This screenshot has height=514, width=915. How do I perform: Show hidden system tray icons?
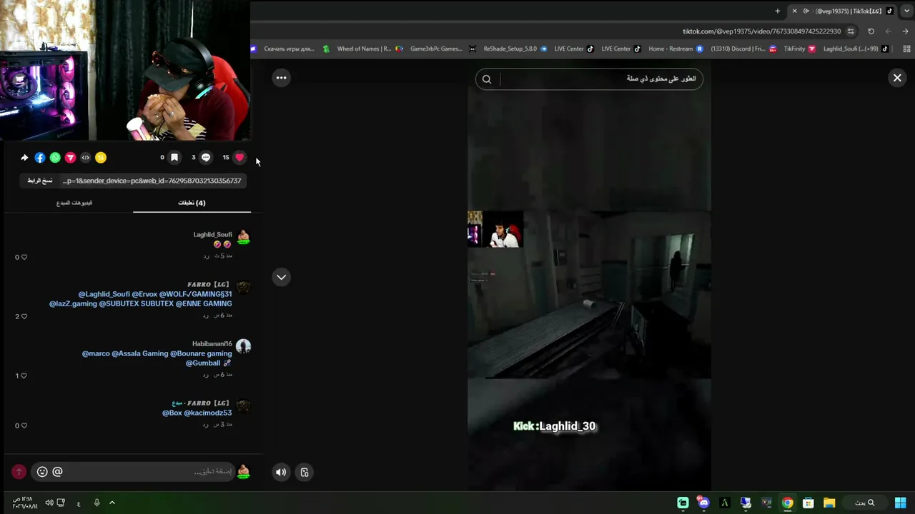[x=112, y=503]
